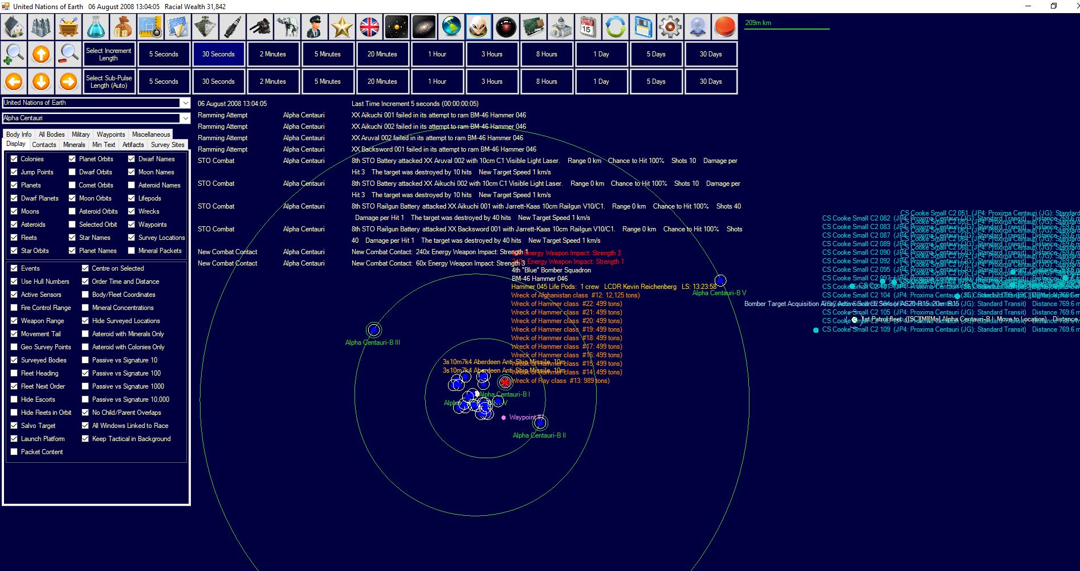Open the Earth globe toolbar icon
Image resolution: width=1080 pixels, height=571 pixels.
click(x=451, y=27)
